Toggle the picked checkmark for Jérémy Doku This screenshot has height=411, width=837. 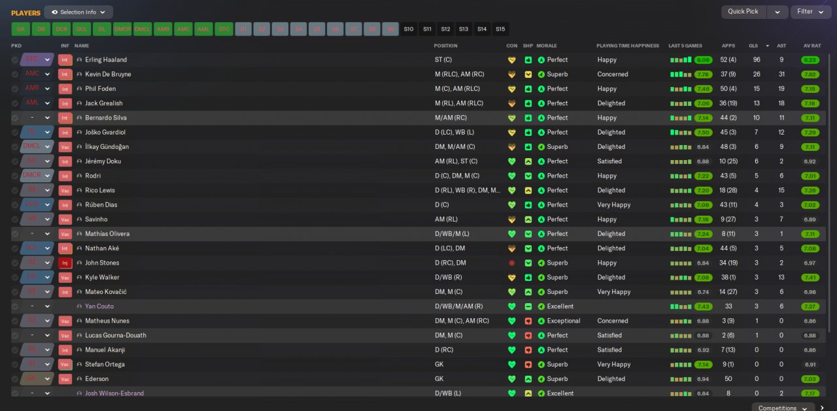coord(15,161)
